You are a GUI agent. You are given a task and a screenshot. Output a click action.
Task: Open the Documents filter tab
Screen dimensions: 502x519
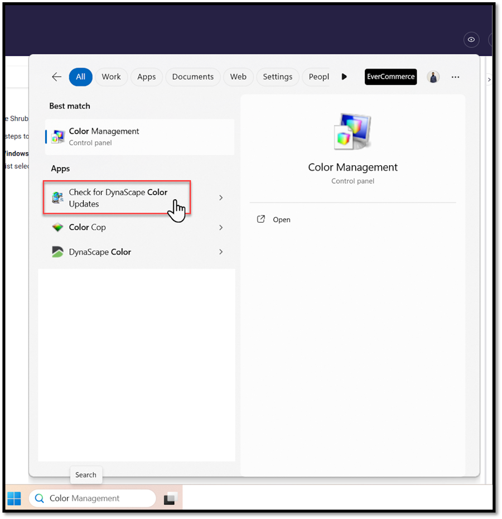coord(193,77)
